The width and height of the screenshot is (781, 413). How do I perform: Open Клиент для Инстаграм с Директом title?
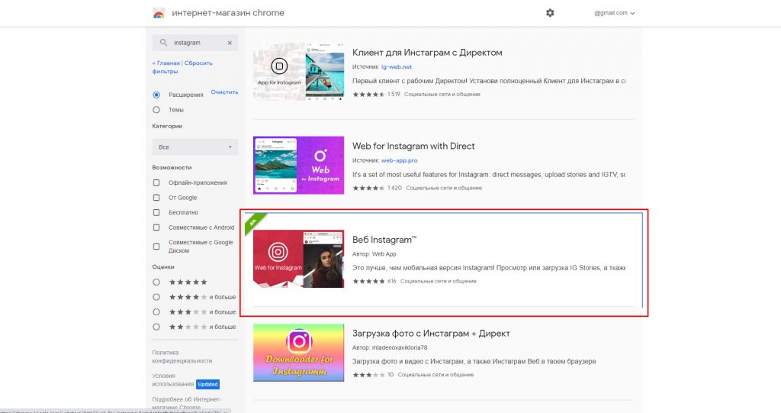point(427,53)
